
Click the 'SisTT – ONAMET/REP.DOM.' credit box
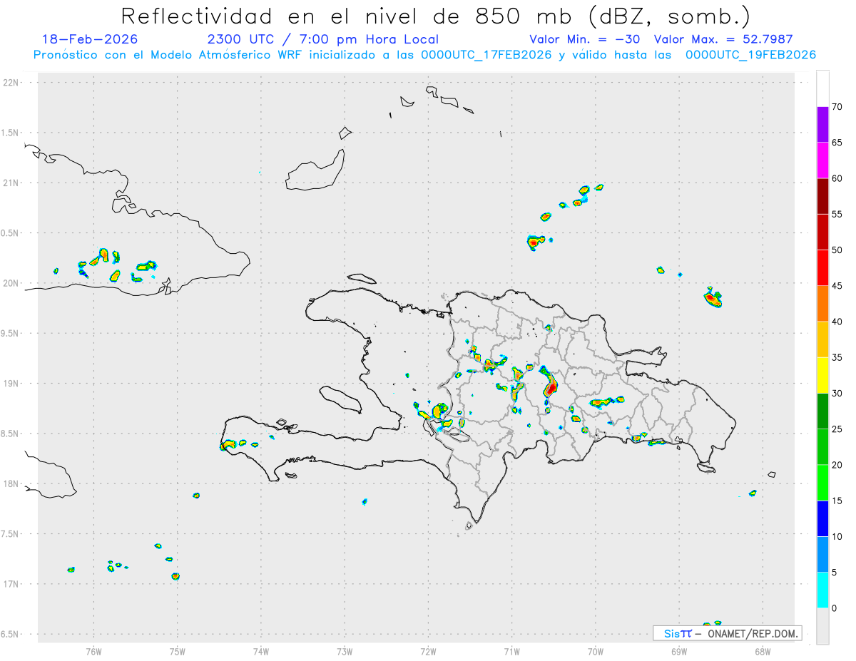[727, 633]
